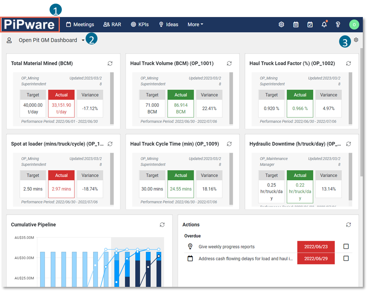Open the calendar icon in navigation bar

(296, 25)
